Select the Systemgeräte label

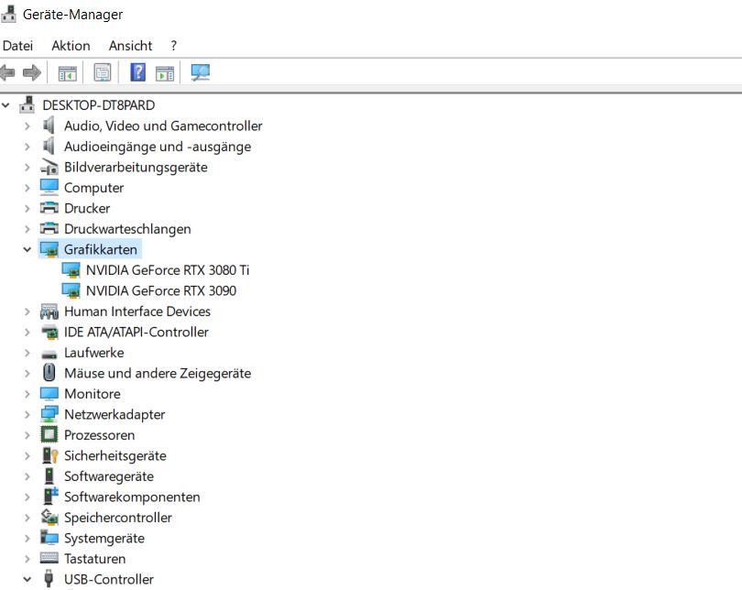click(104, 538)
